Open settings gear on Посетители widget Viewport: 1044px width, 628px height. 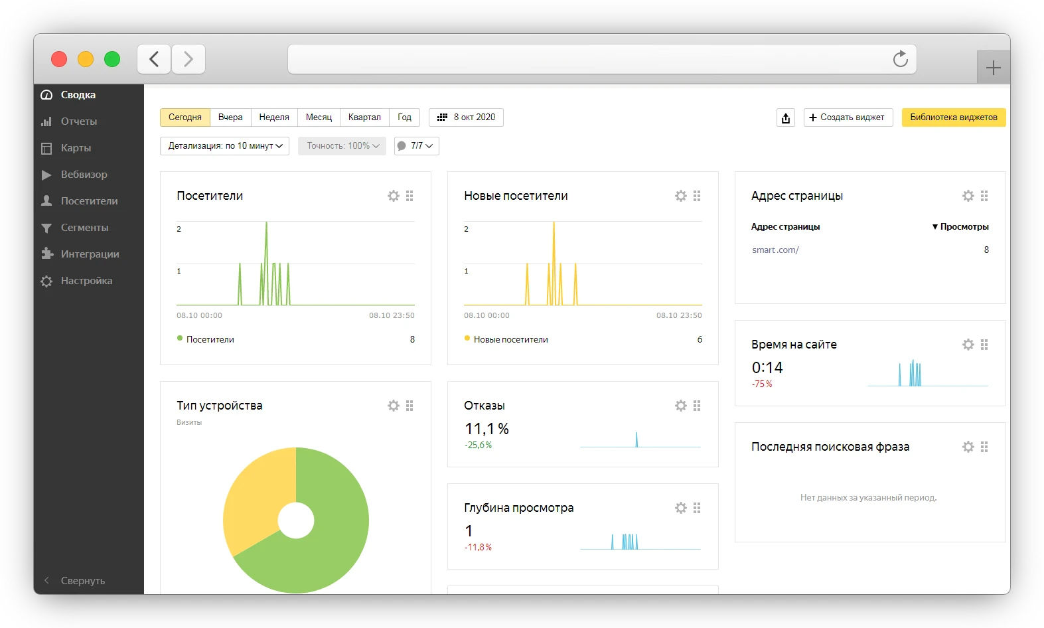394,196
